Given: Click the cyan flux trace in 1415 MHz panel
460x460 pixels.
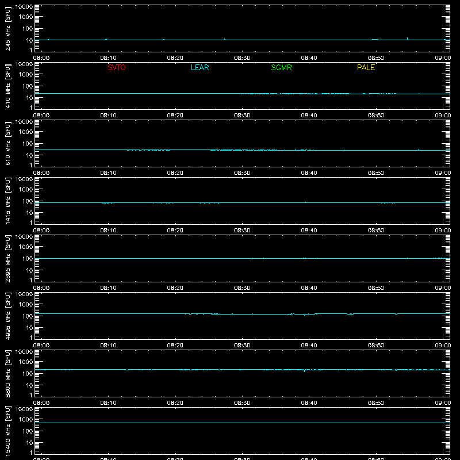Looking at the screenshot, I should point(242,203).
